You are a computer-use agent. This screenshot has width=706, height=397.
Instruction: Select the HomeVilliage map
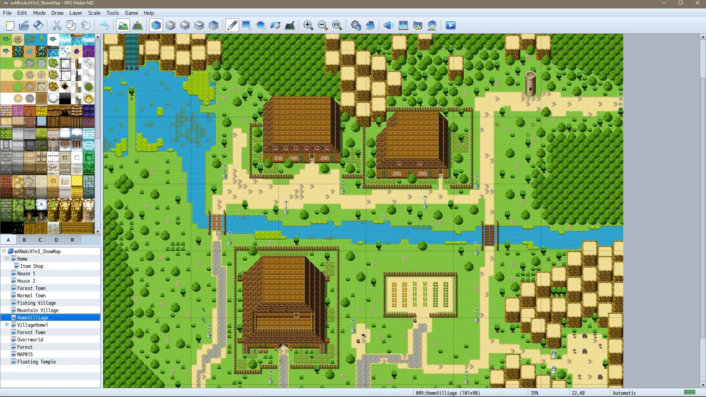pyautogui.click(x=32, y=317)
